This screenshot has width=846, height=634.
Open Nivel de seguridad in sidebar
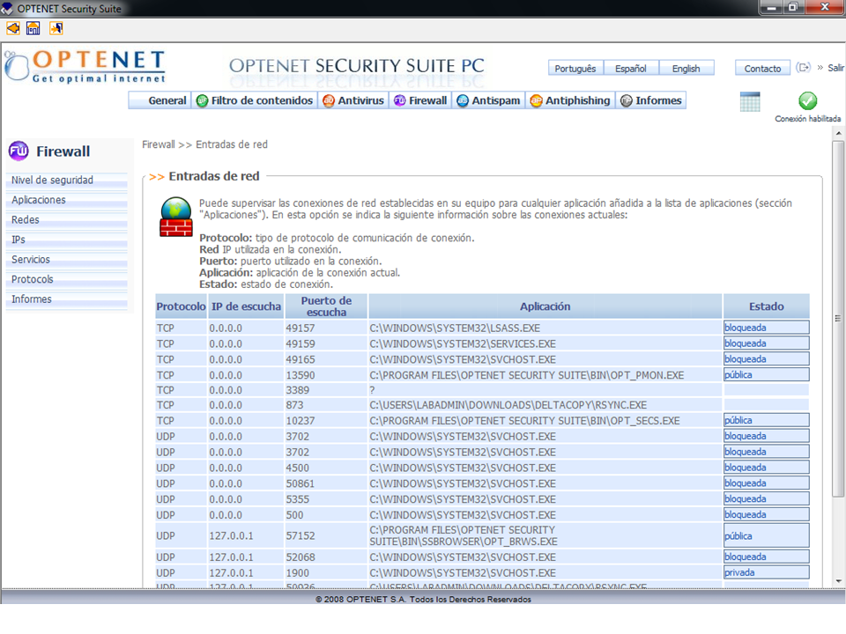tap(53, 181)
